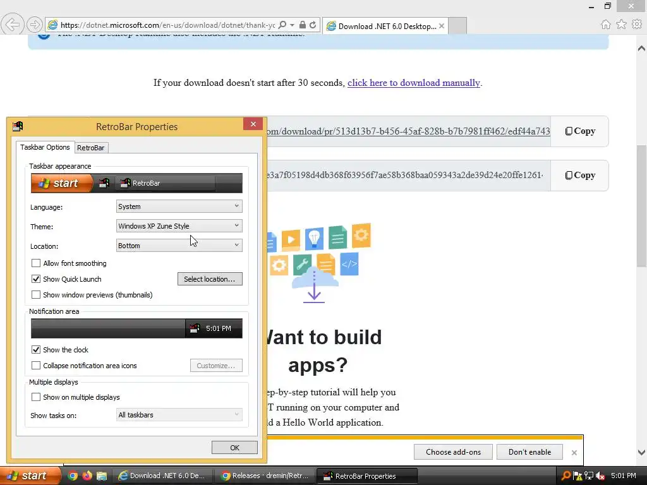647x485 pixels.
Task: Open the Start menu on the taskbar
Action: coord(30,476)
